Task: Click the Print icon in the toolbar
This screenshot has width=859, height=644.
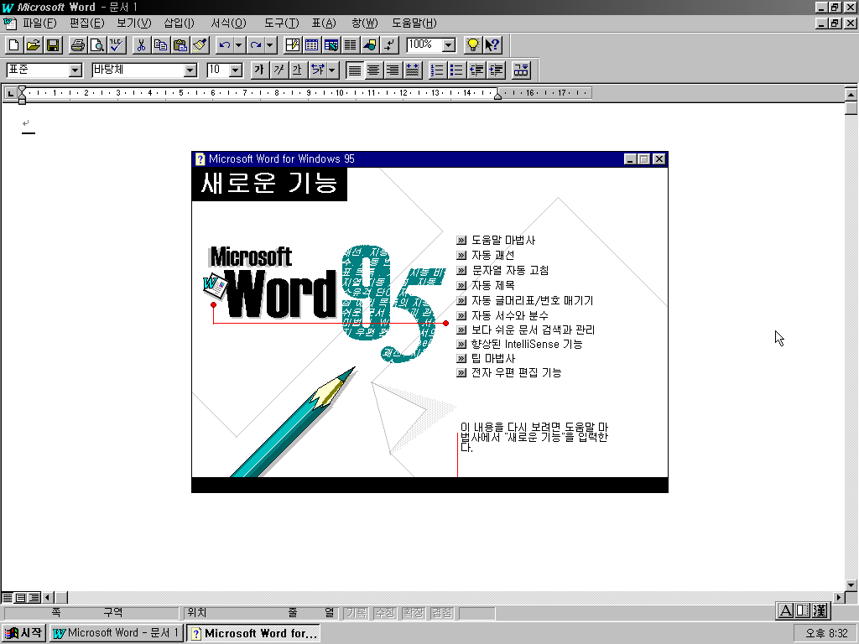Action: pyautogui.click(x=78, y=45)
